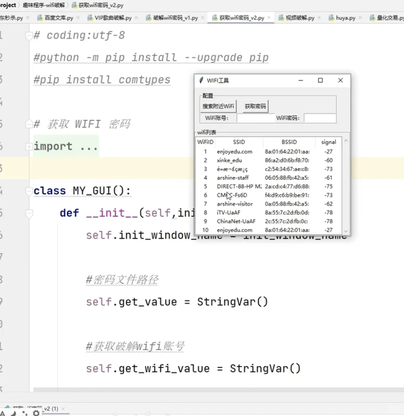Click the editor horizontal scrollbar
This screenshot has height=416, width=404.
218,389
